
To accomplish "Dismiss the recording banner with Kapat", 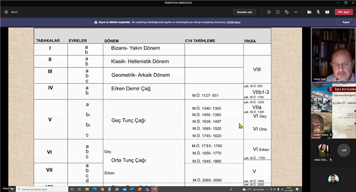I will click(346, 22).
